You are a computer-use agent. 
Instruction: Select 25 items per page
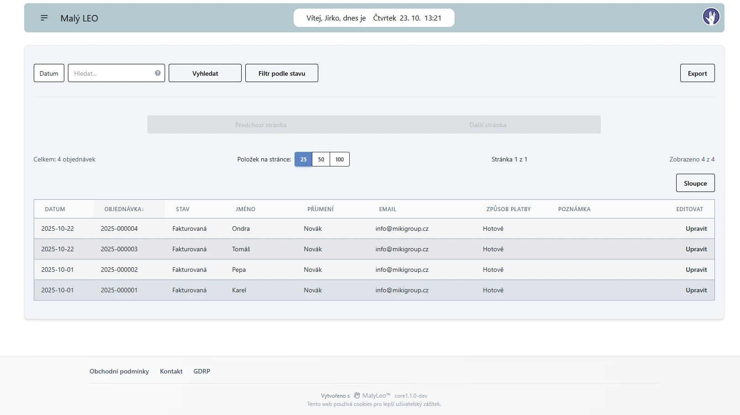(x=303, y=159)
